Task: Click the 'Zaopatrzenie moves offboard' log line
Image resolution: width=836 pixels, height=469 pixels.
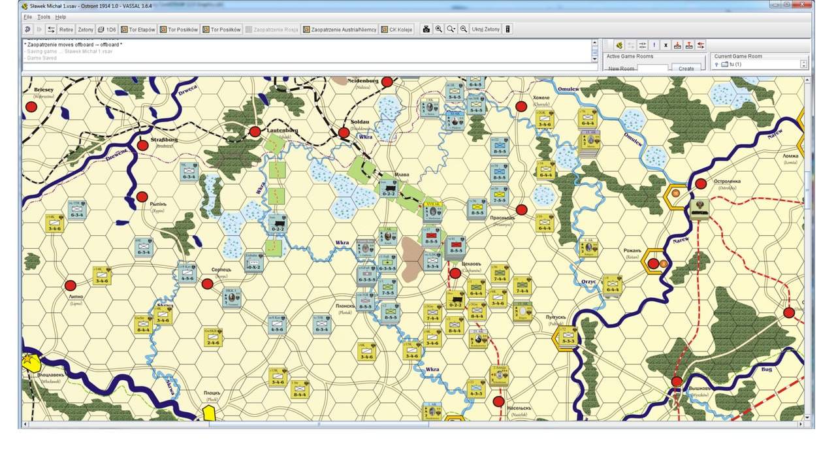Action: pyautogui.click(x=73, y=44)
